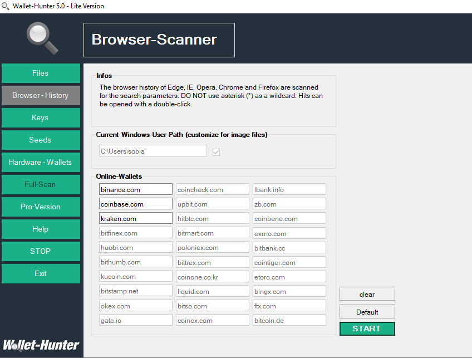472x358 pixels.
Task: Edit the exmo.com field
Action: [289, 233]
